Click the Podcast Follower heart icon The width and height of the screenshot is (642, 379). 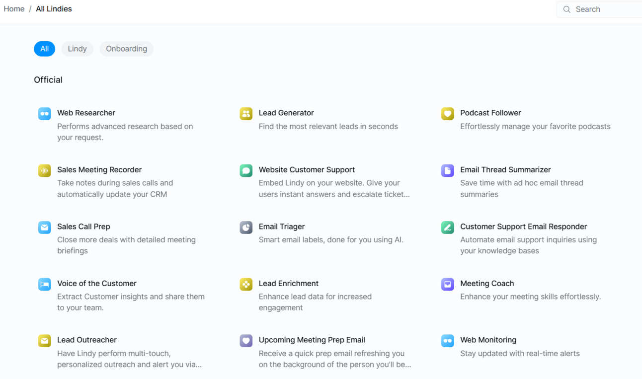click(x=448, y=114)
